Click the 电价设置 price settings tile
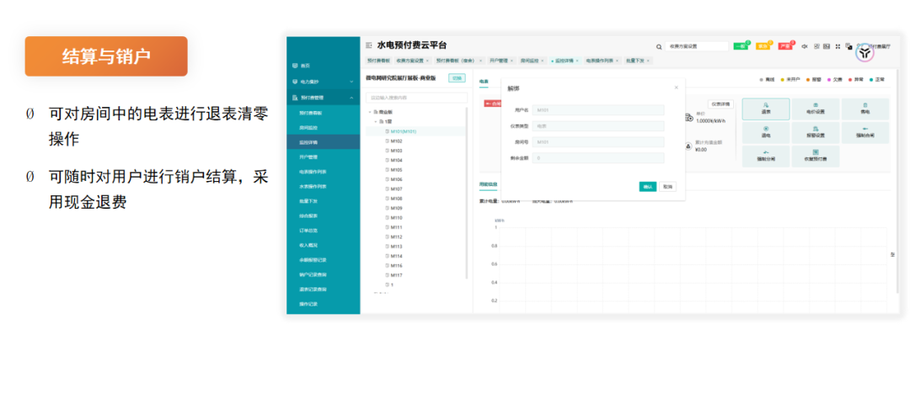910x404 pixels. tap(815, 109)
